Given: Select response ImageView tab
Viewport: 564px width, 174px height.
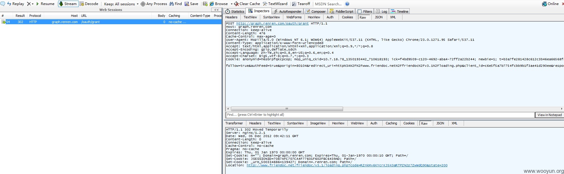Looking at the screenshot, I should click(x=318, y=123).
